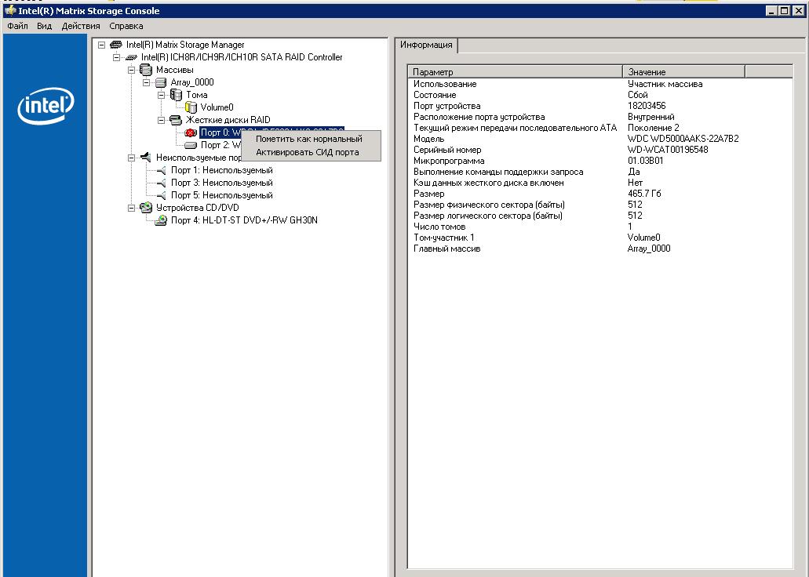Open the Справка menu
Viewport: 809px width, 577px height.
coord(126,26)
